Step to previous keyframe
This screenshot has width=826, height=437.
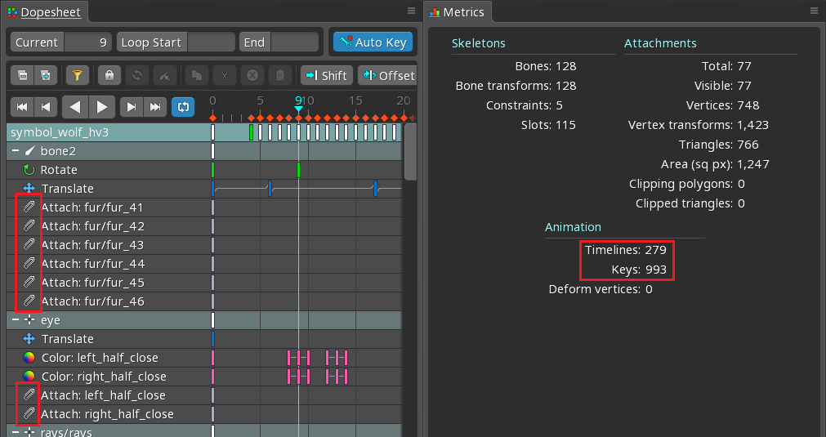click(x=46, y=107)
